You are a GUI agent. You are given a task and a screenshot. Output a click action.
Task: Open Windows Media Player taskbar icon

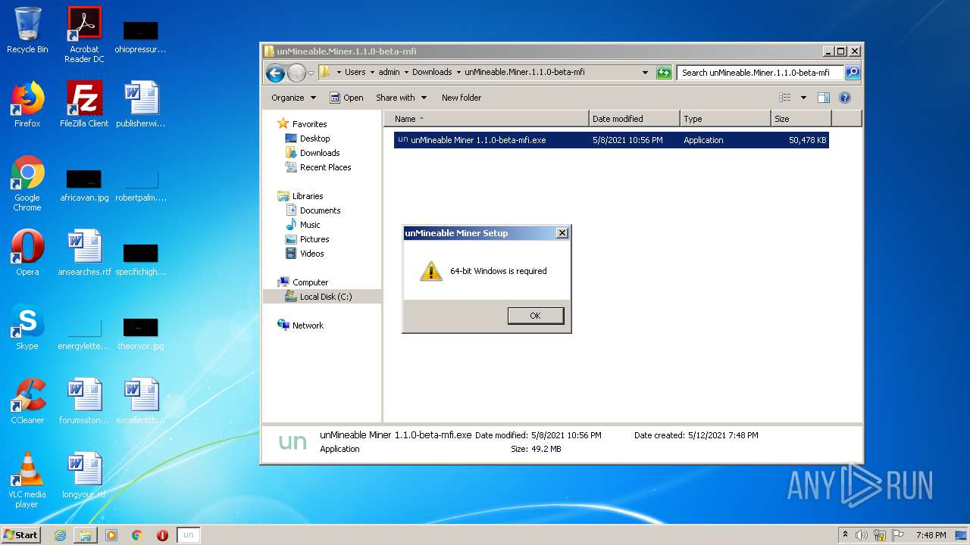[x=111, y=535]
